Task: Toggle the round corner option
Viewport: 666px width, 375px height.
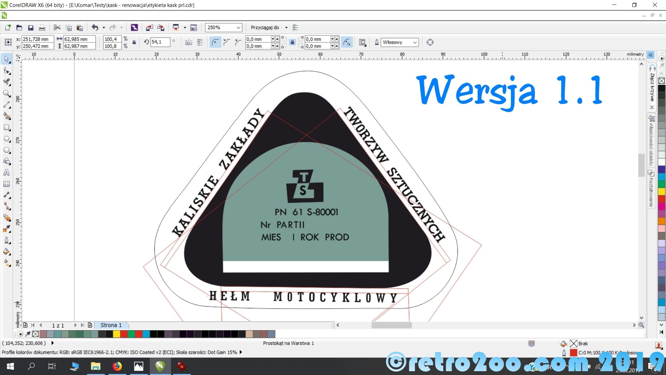Action: 215,42
